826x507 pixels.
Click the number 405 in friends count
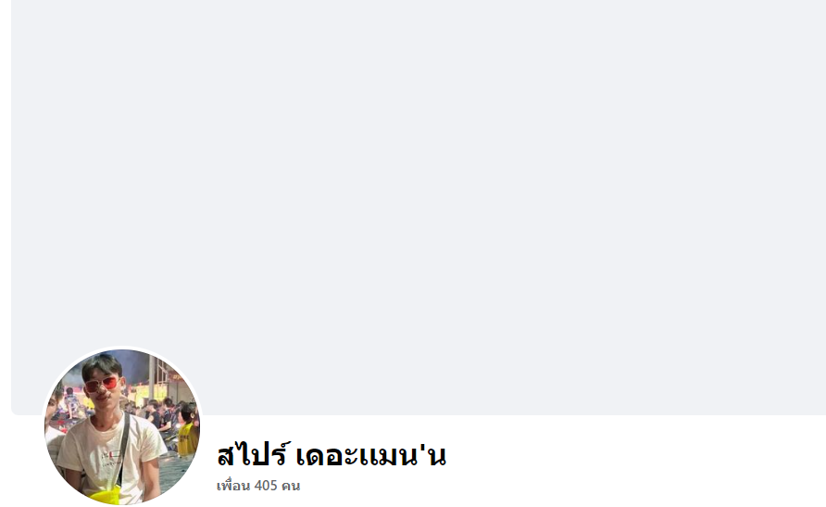coord(266,486)
